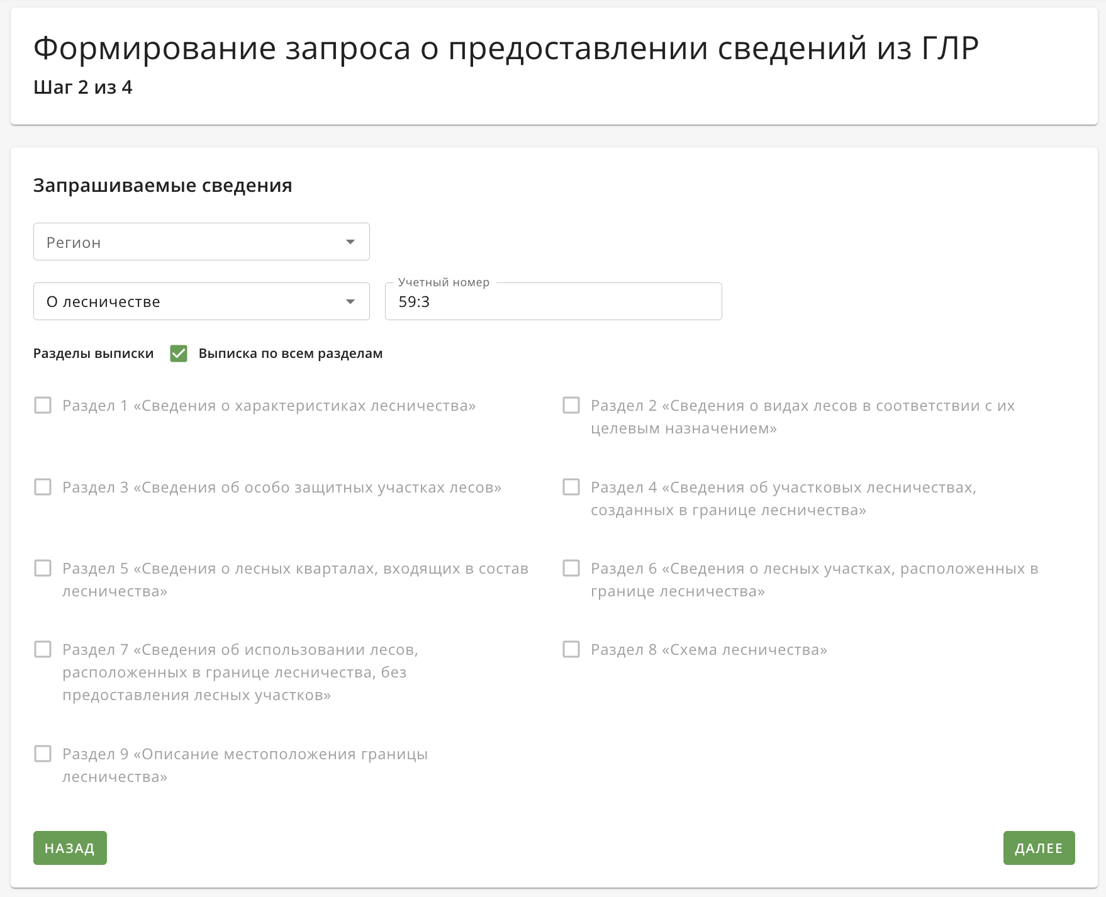Check Раздел 6 лесных участках checkbox
This screenshot has height=897, width=1106.
point(571,568)
